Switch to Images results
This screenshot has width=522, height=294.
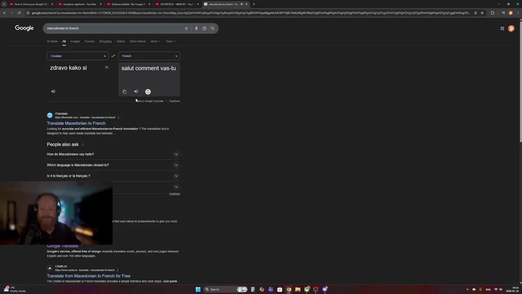pyautogui.click(x=75, y=41)
